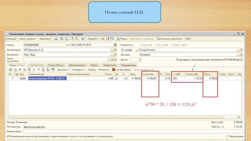251x141 pixels.
Task: Click the Изменить button
Action: pyautogui.click(x=104, y=70)
